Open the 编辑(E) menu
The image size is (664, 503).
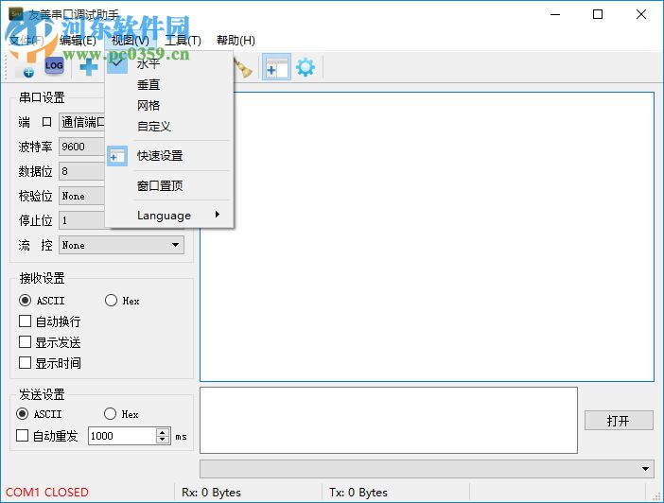(x=78, y=41)
